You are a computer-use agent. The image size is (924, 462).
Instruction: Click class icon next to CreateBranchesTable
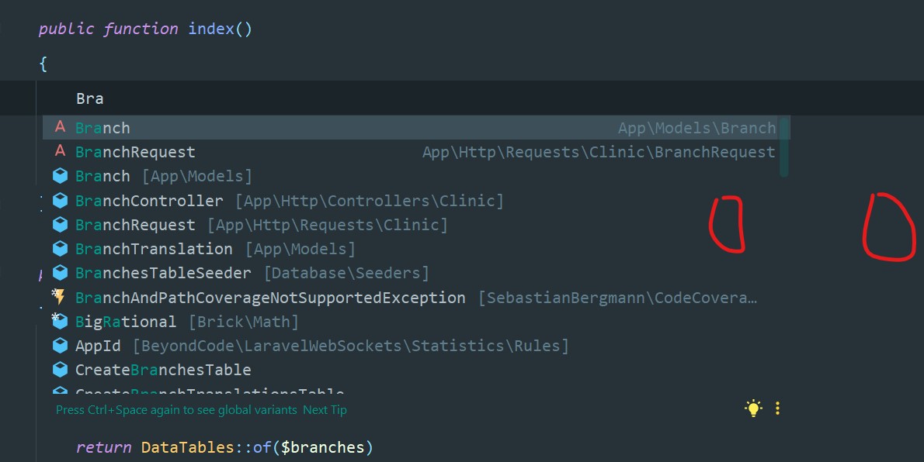tap(60, 369)
